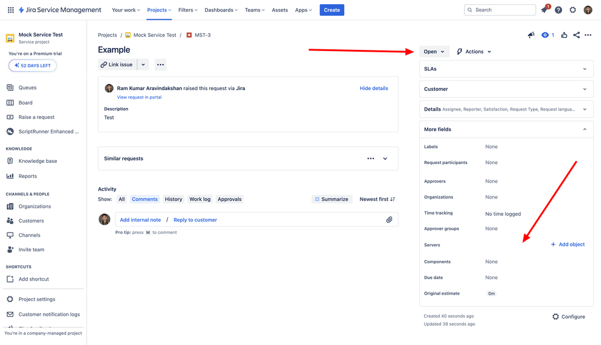Open the Your work dropdown
This screenshot has width=601, height=345.
tap(126, 10)
